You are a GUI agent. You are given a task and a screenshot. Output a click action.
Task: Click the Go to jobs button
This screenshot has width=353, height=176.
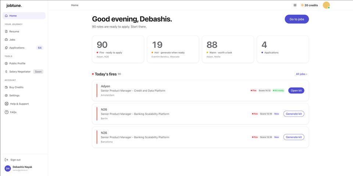click(297, 19)
